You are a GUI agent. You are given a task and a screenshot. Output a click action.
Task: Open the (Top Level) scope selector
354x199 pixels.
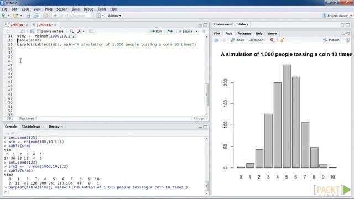[28, 118]
